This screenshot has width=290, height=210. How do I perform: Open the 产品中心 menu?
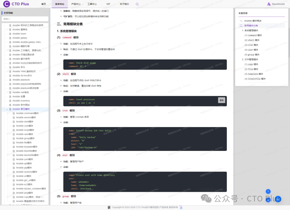[75, 4]
